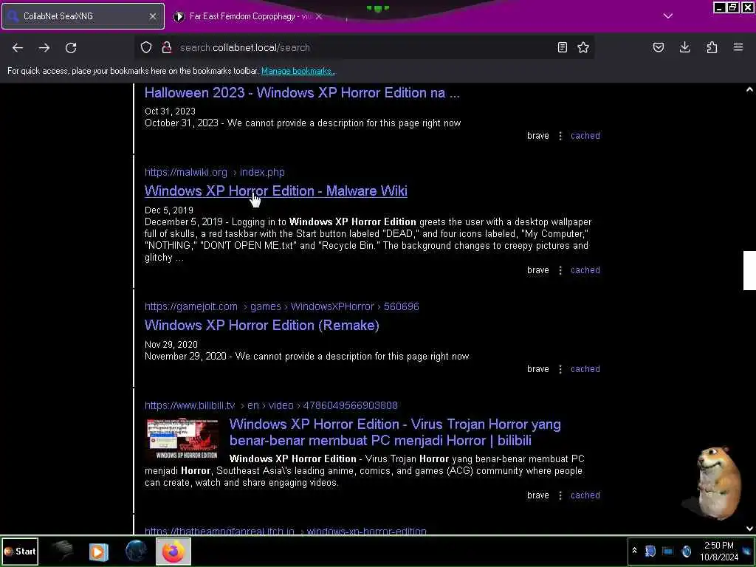Click the Dec 5, 2019 result date

point(169,210)
